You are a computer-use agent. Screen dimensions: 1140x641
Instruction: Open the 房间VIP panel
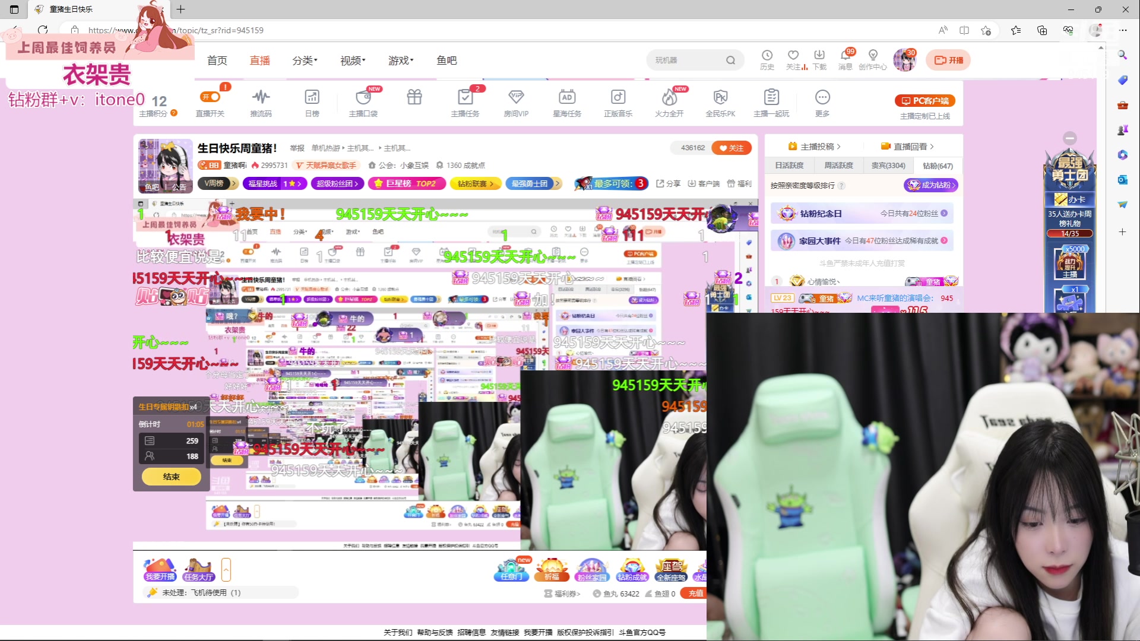tap(516, 102)
